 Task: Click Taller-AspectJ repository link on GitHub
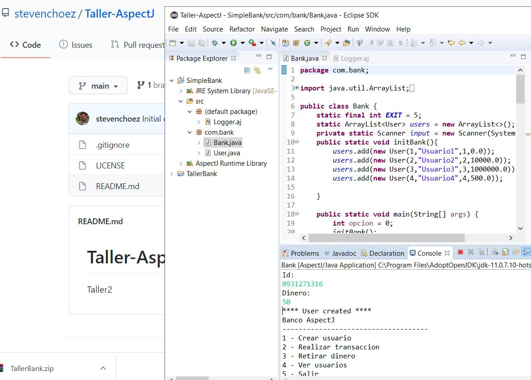[x=119, y=14]
